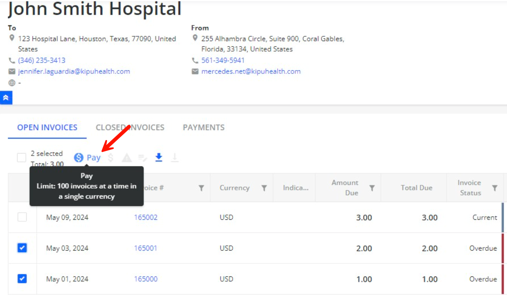Click the Pay button for selected invoices
Image resolution: width=507 pixels, height=295 pixels.
[87, 158]
